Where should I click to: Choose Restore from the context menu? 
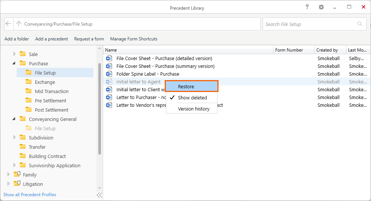click(x=191, y=86)
